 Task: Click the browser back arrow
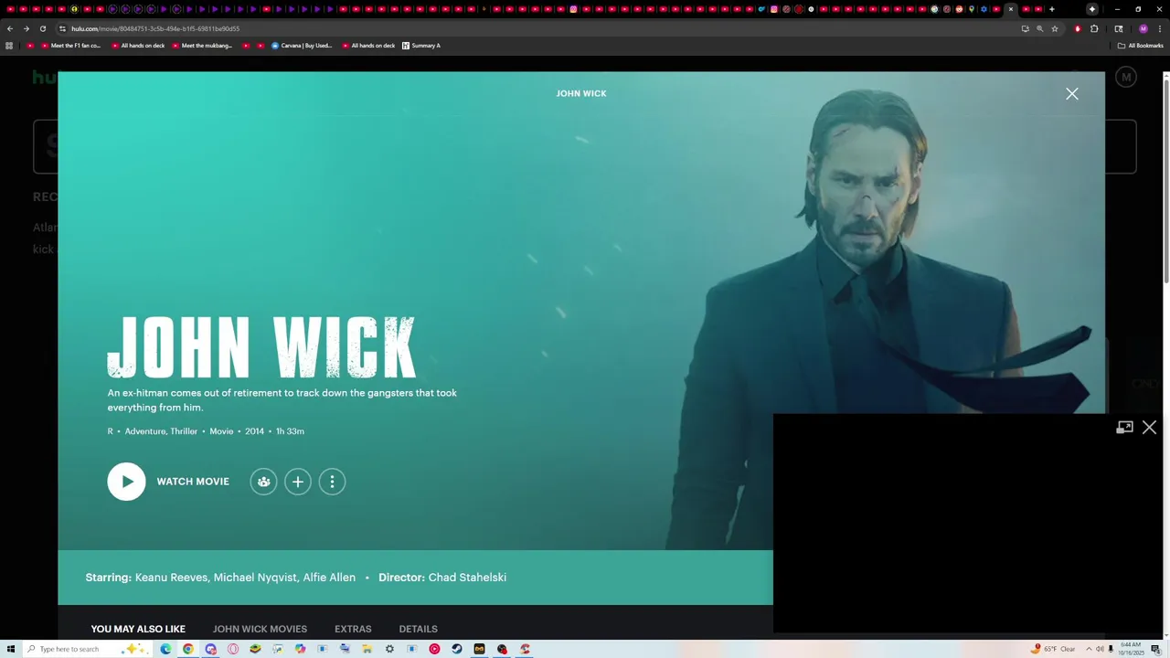[10, 28]
